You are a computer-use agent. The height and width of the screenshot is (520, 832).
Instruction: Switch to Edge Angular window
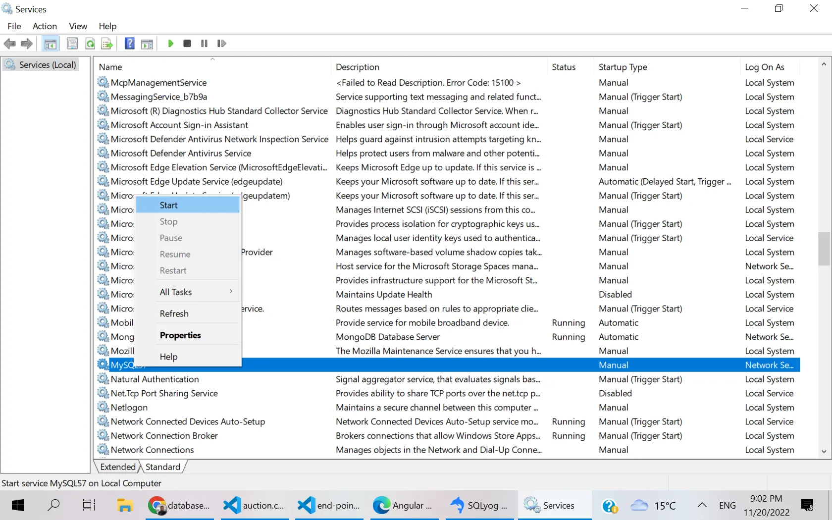coord(404,505)
